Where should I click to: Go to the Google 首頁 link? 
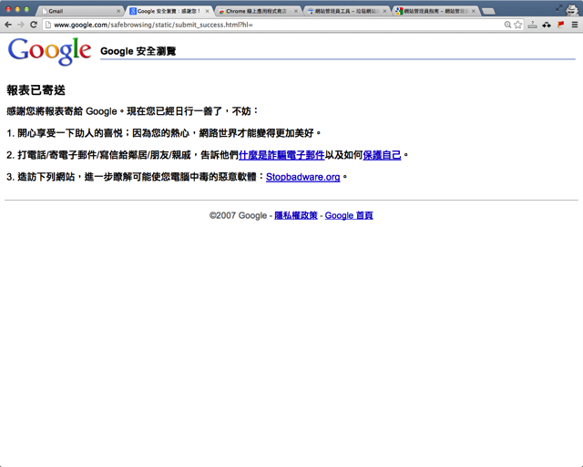tap(349, 215)
